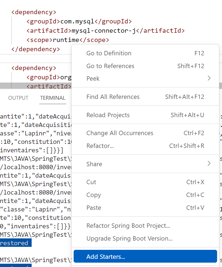Click Find All References option

pos(113,97)
